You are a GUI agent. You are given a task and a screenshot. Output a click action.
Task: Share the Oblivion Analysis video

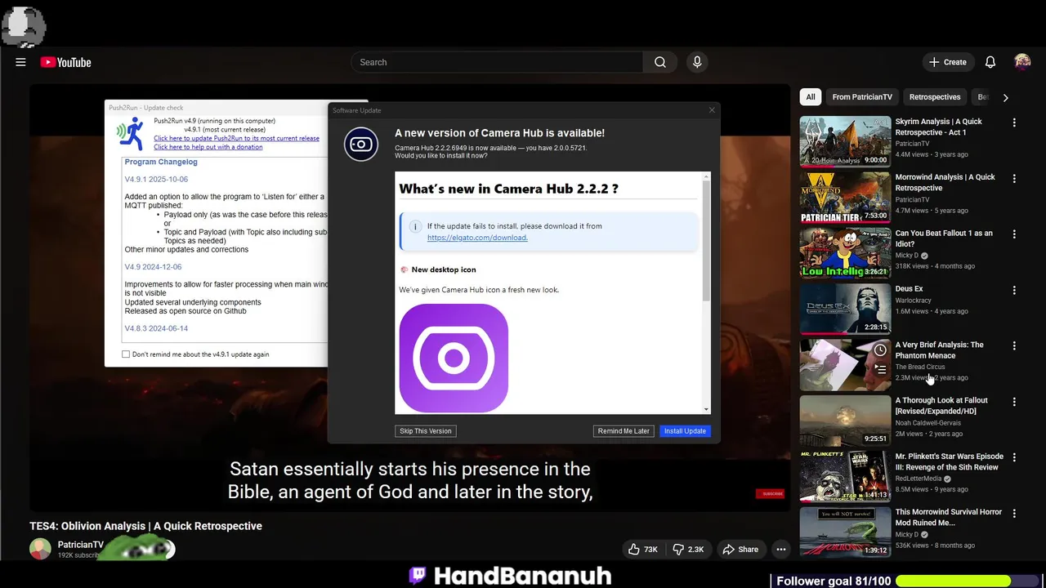pyautogui.click(x=740, y=550)
